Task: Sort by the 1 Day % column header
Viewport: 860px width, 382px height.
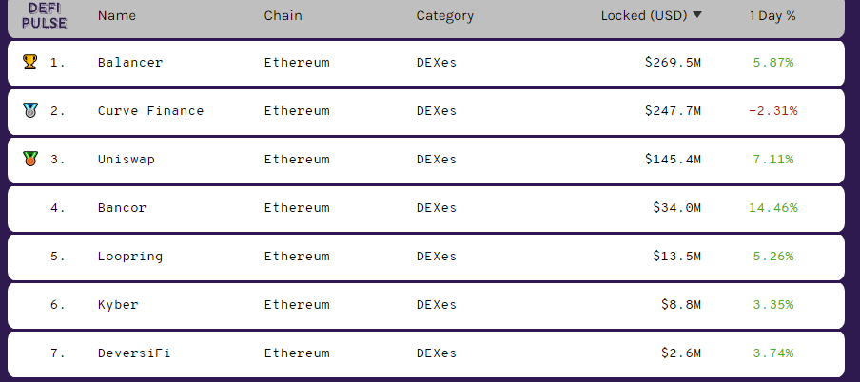Action: (772, 15)
